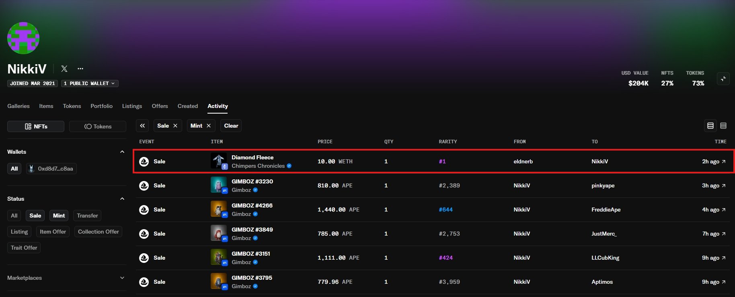Click the sale event icon for Diamond Fleece

pyautogui.click(x=144, y=161)
